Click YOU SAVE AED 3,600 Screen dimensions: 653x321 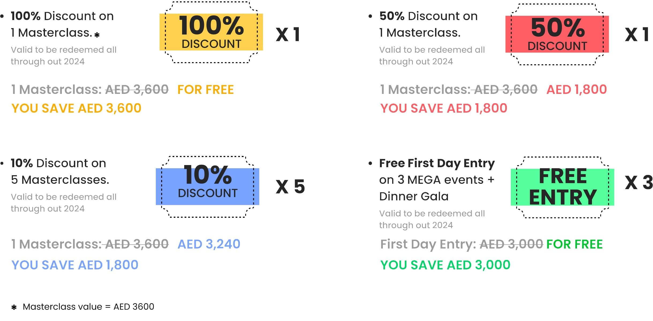76,108
